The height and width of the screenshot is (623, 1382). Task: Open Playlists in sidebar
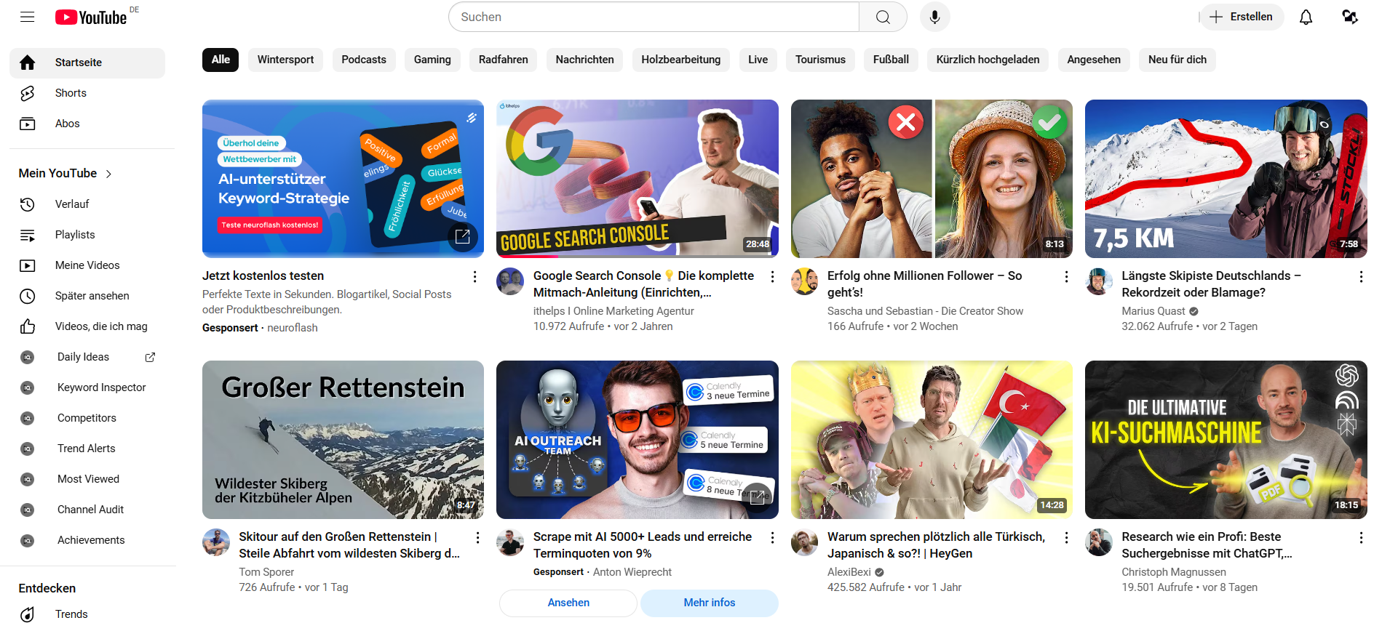tap(87, 235)
